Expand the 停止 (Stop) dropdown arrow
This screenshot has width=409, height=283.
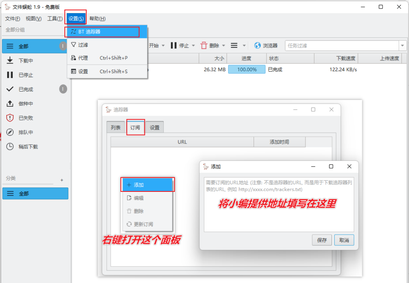[x=193, y=45]
